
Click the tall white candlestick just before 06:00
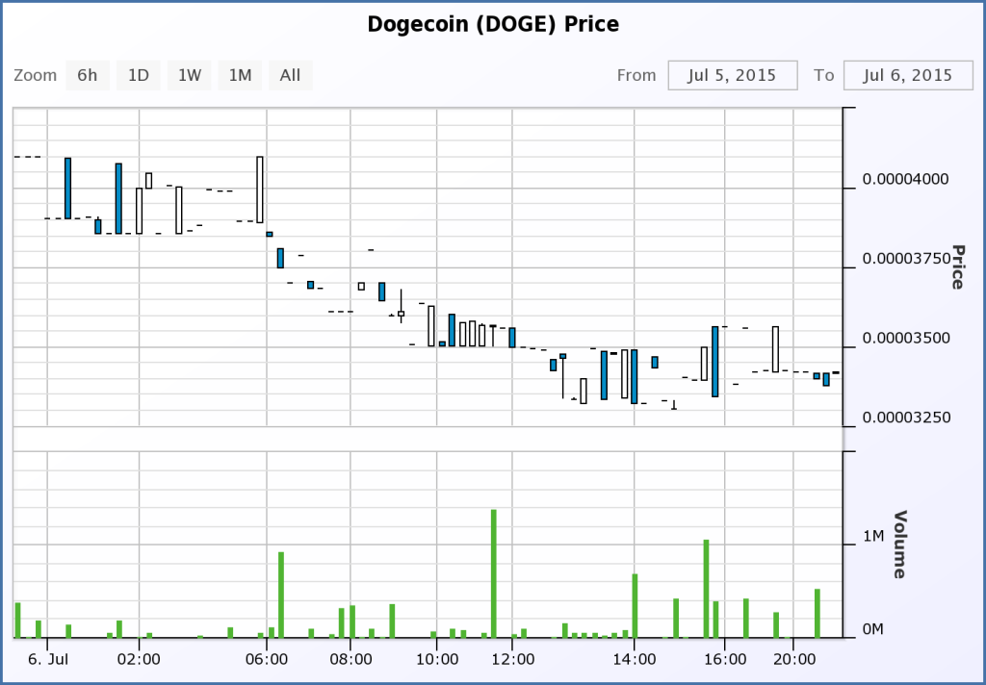coord(260,190)
